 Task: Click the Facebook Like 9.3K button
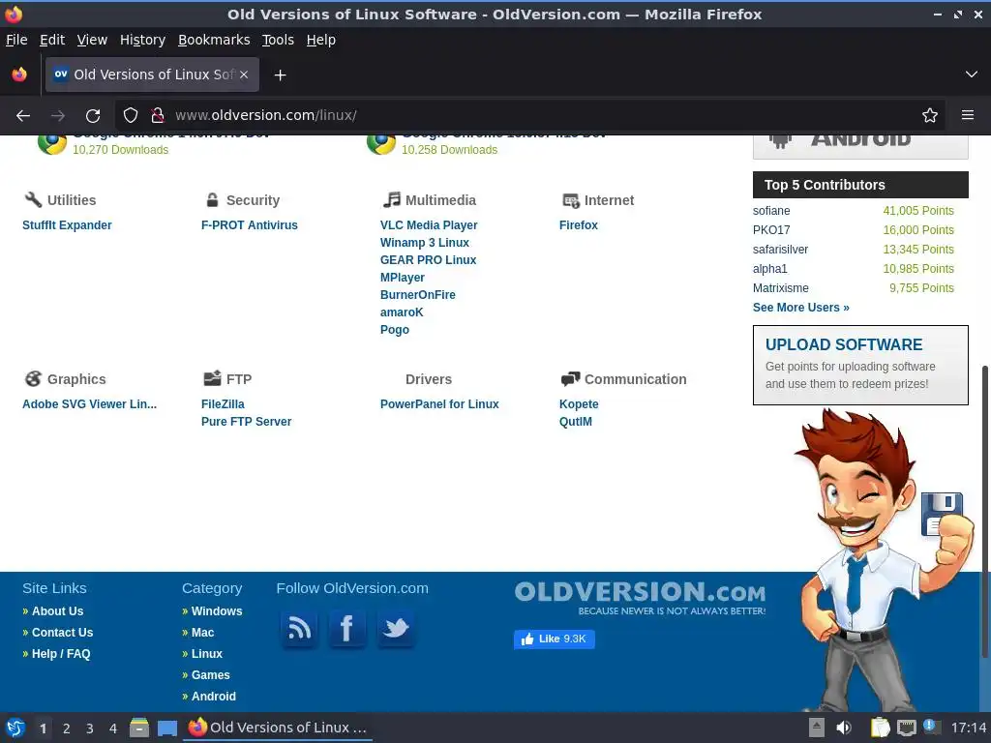pyautogui.click(x=555, y=639)
